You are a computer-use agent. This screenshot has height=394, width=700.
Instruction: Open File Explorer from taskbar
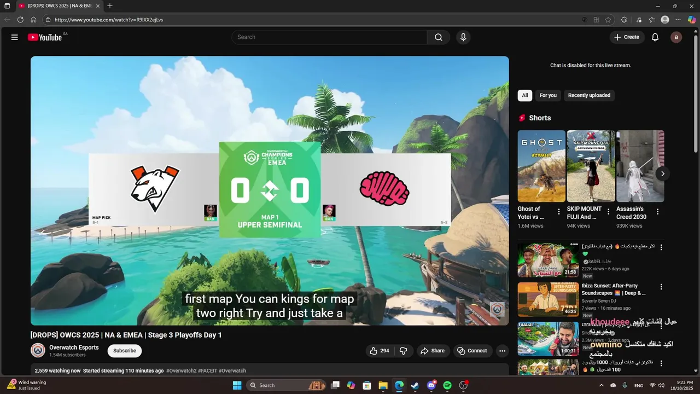tap(383, 385)
